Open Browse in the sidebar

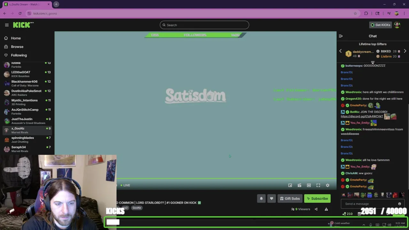coord(17,47)
